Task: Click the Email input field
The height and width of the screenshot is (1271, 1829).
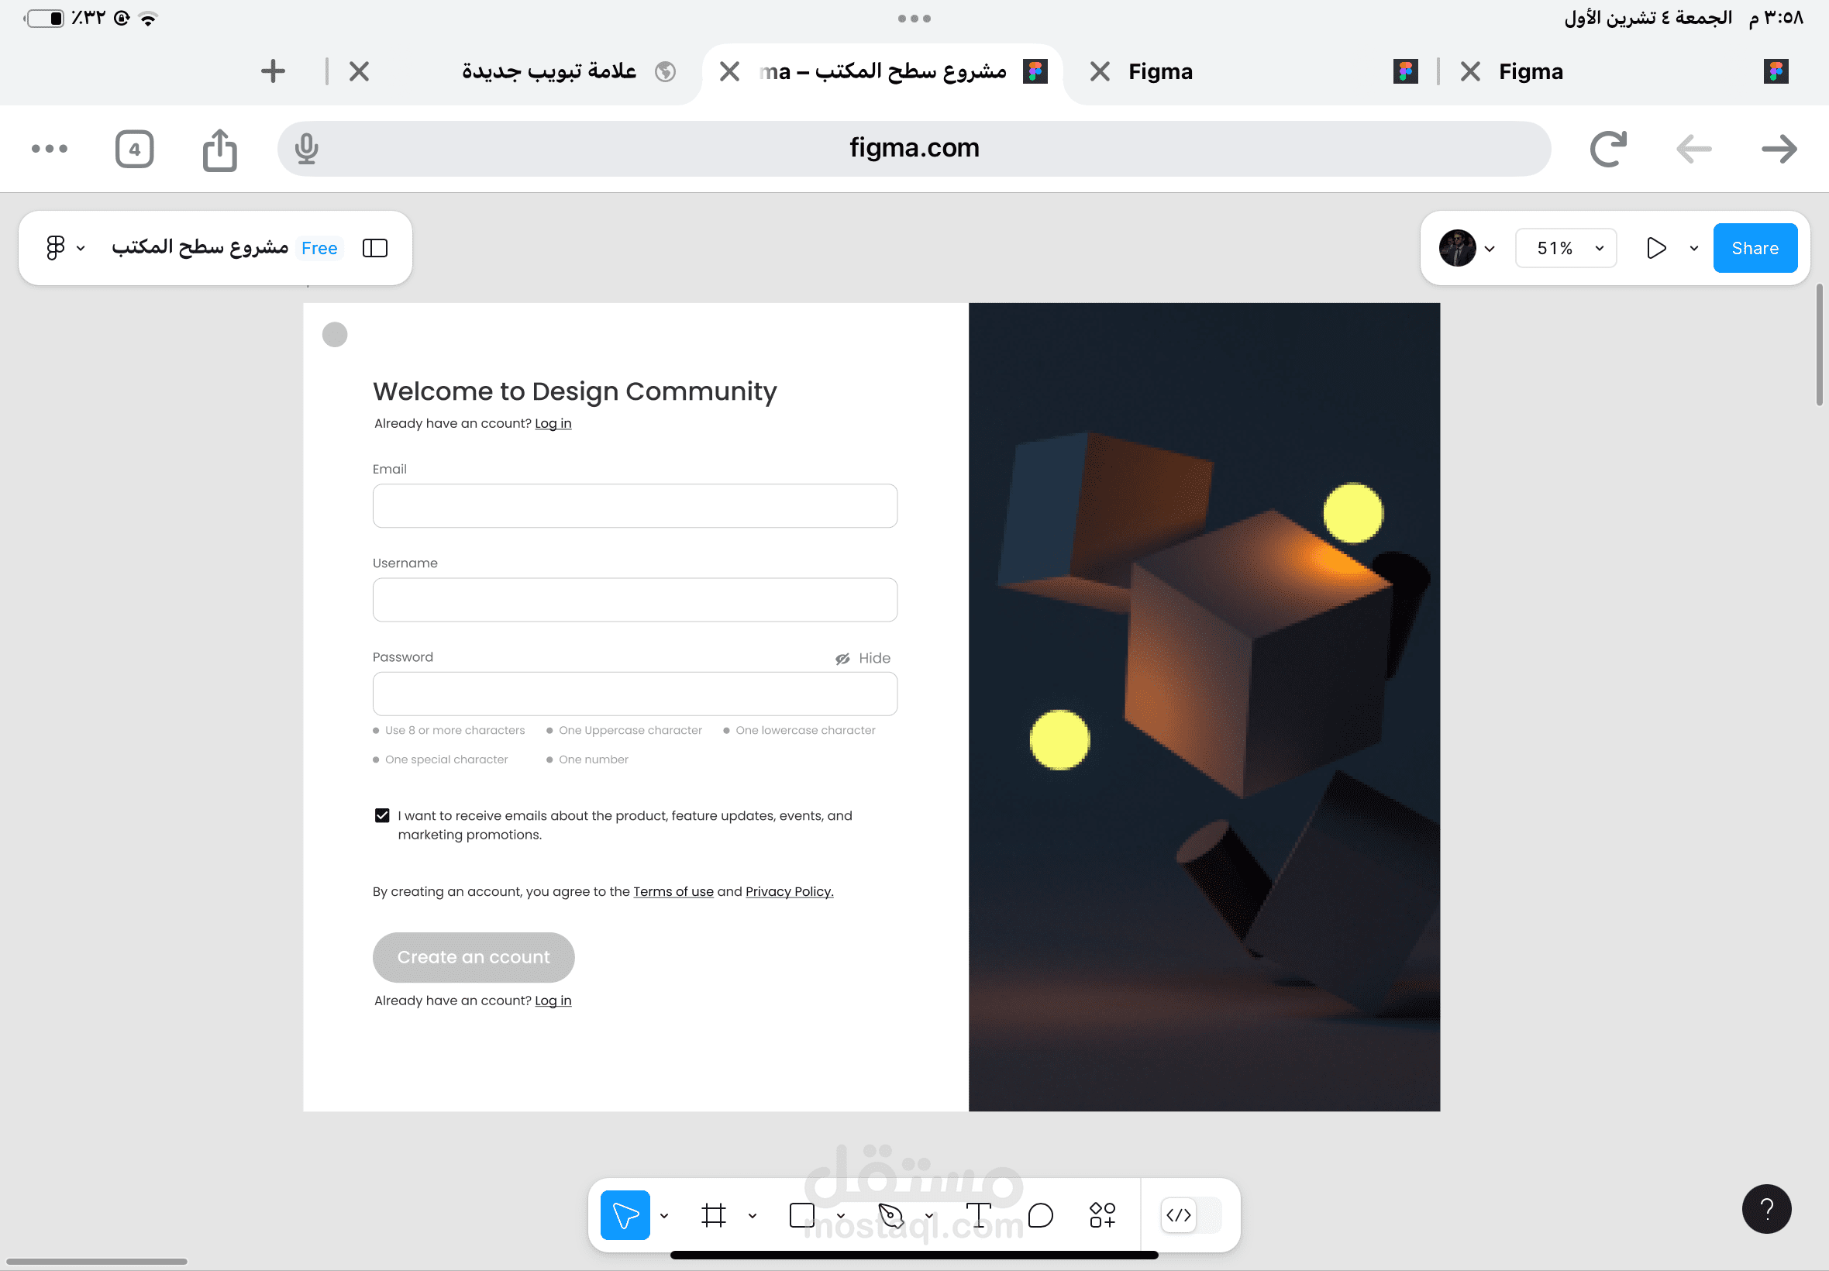Action: tap(635, 506)
